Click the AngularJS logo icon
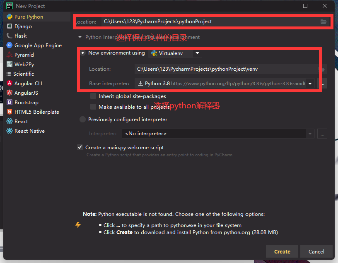The image size is (338, 263). coord(10,93)
